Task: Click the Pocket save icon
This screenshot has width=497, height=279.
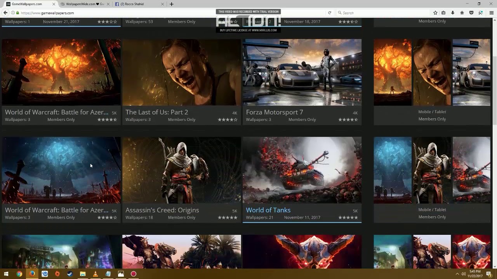Action: (471, 13)
